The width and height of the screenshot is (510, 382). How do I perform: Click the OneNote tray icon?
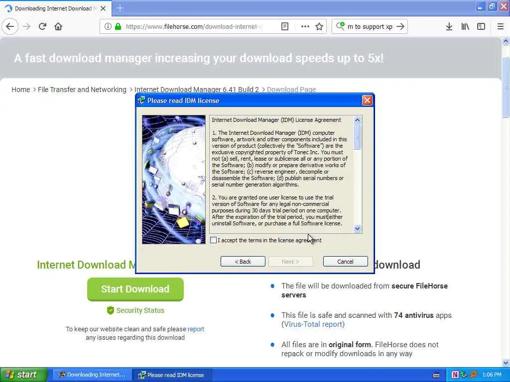[x=455, y=375]
